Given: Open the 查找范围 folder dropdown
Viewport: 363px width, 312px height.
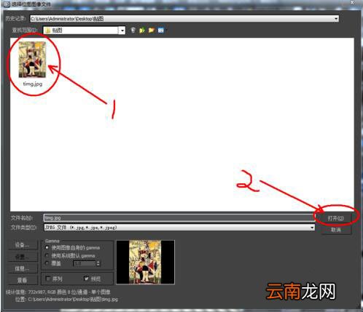Looking at the screenshot, I should [122, 31].
